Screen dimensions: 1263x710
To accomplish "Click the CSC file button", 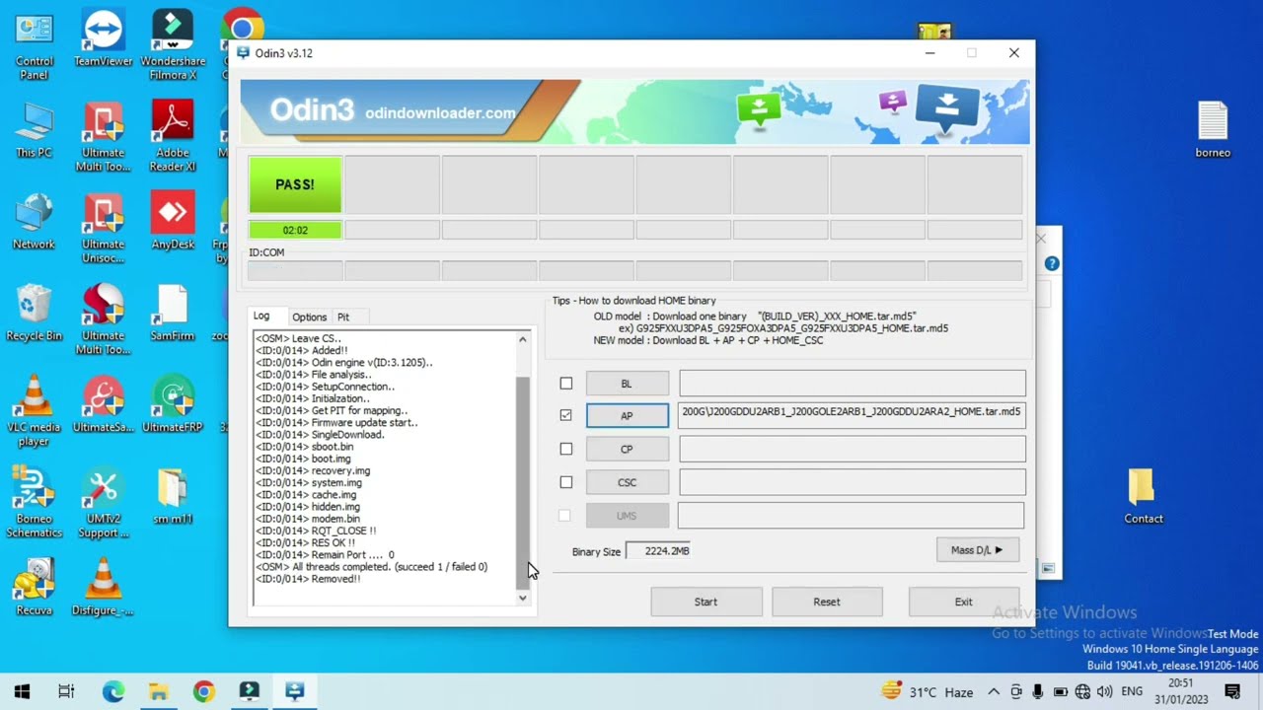I will (x=627, y=482).
